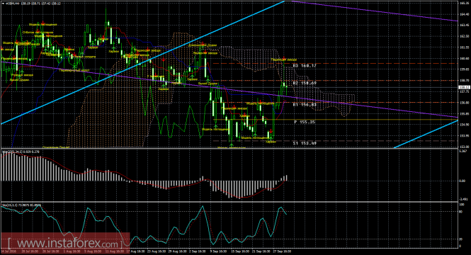Select the R3 160.17 resistance label
This screenshot has height=255, width=471.
305,65
